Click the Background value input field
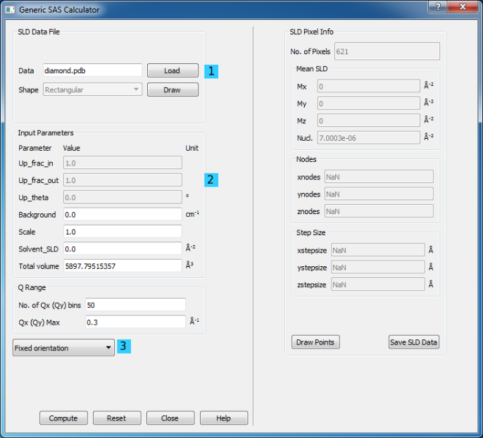 [123, 214]
